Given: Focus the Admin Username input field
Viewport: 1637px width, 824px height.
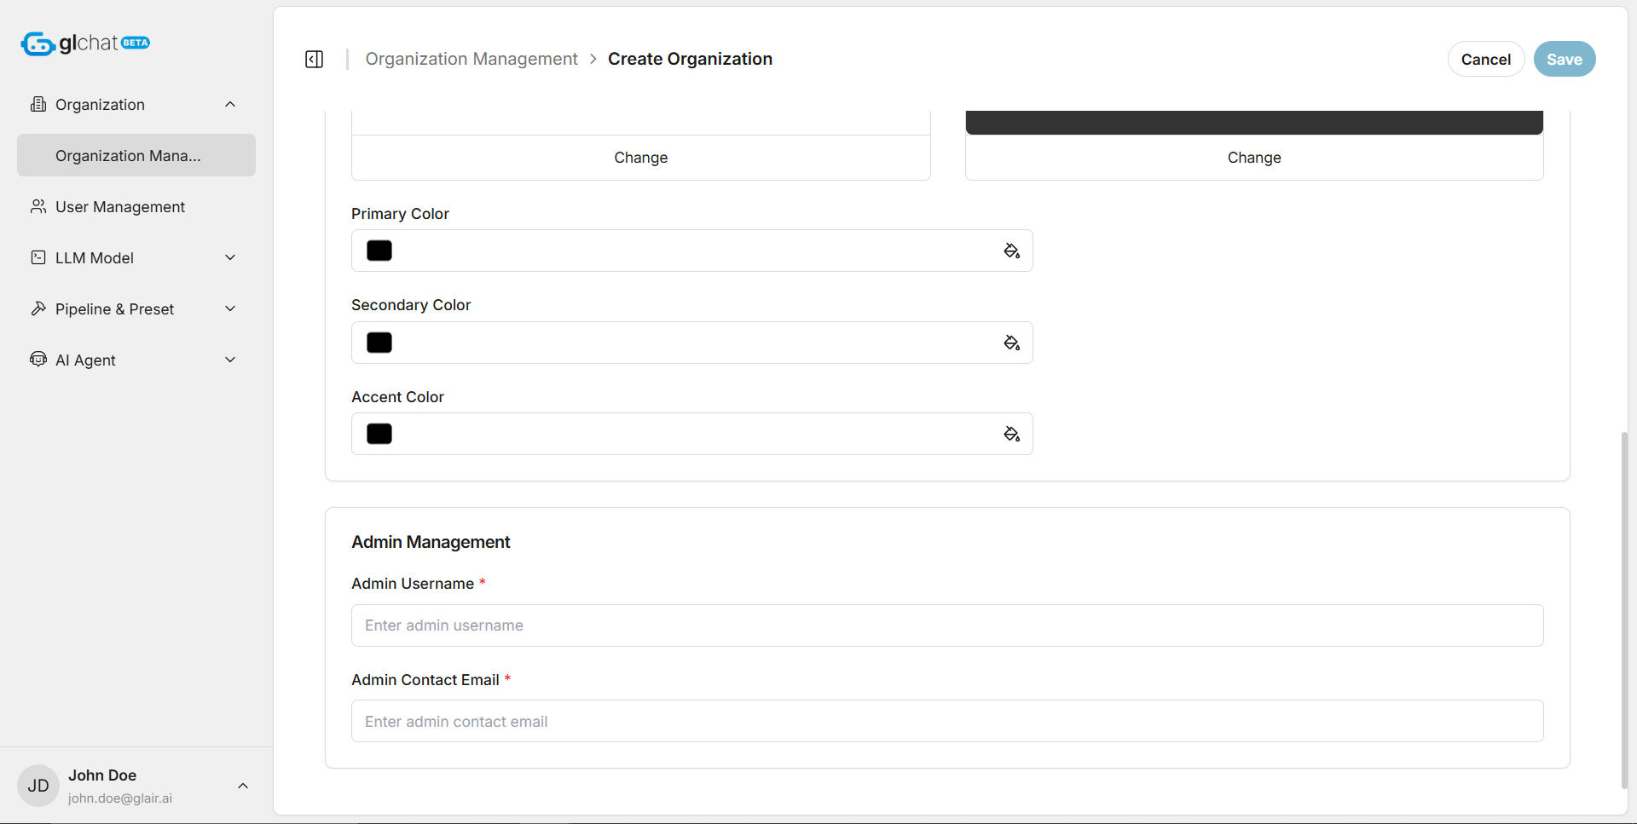Looking at the screenshot, I should coord(946,625).
